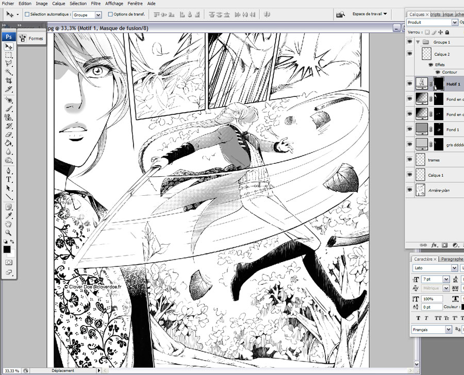
Task: Open the Filtre menu
Action: [95, 4]
